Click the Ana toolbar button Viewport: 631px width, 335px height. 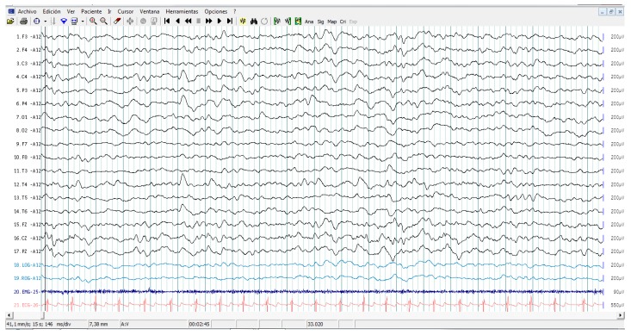coord(309,22)
